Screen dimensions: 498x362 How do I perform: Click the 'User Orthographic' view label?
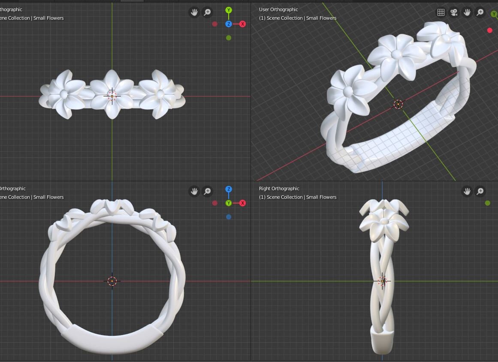pyautogui.click(x=278, y=9)
